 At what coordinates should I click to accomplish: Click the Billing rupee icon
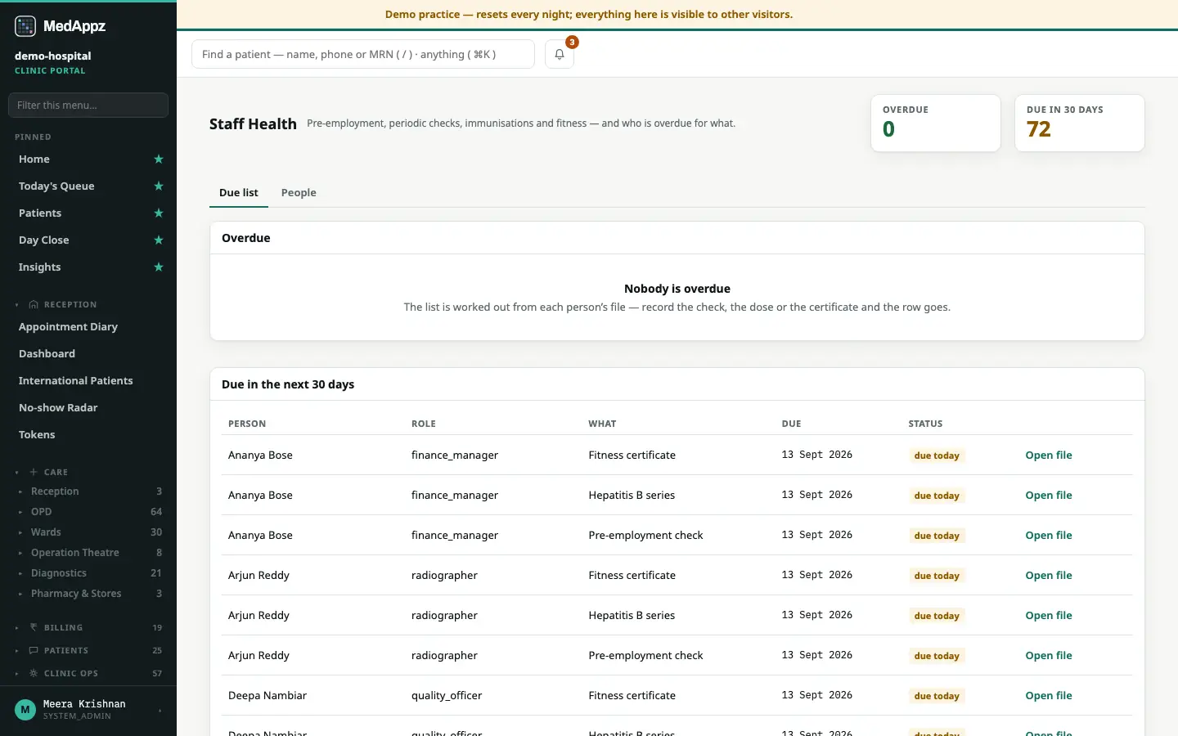[34, 627]
